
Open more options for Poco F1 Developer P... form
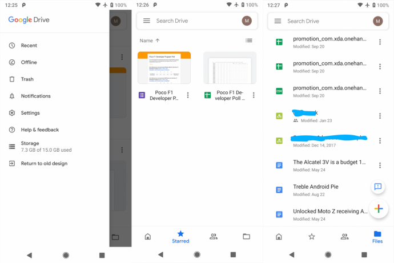point(188,95)
